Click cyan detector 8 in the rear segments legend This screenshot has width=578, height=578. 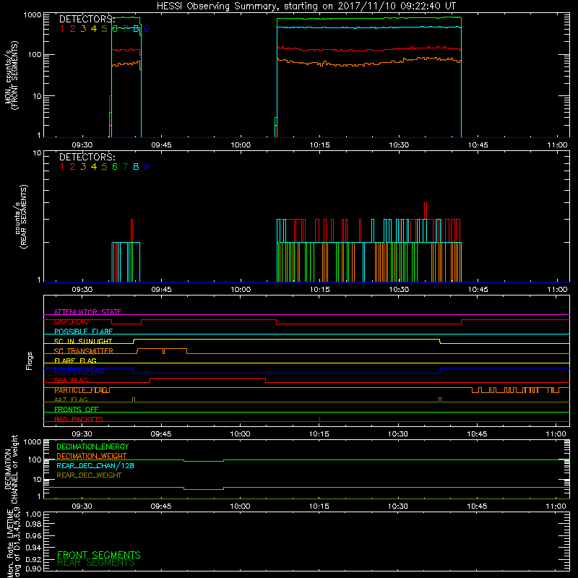(x=136, y=167)
